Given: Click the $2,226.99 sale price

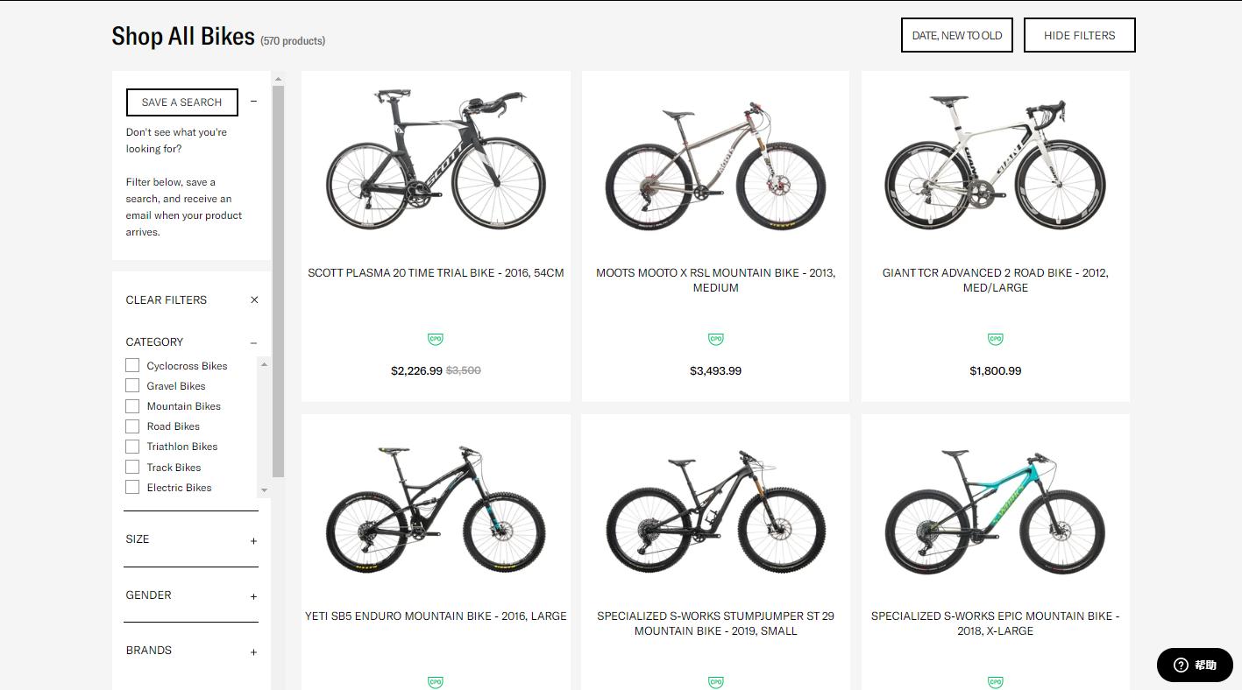Looking at the screenshot, I should pyautogui.click(x=416, y=370).
